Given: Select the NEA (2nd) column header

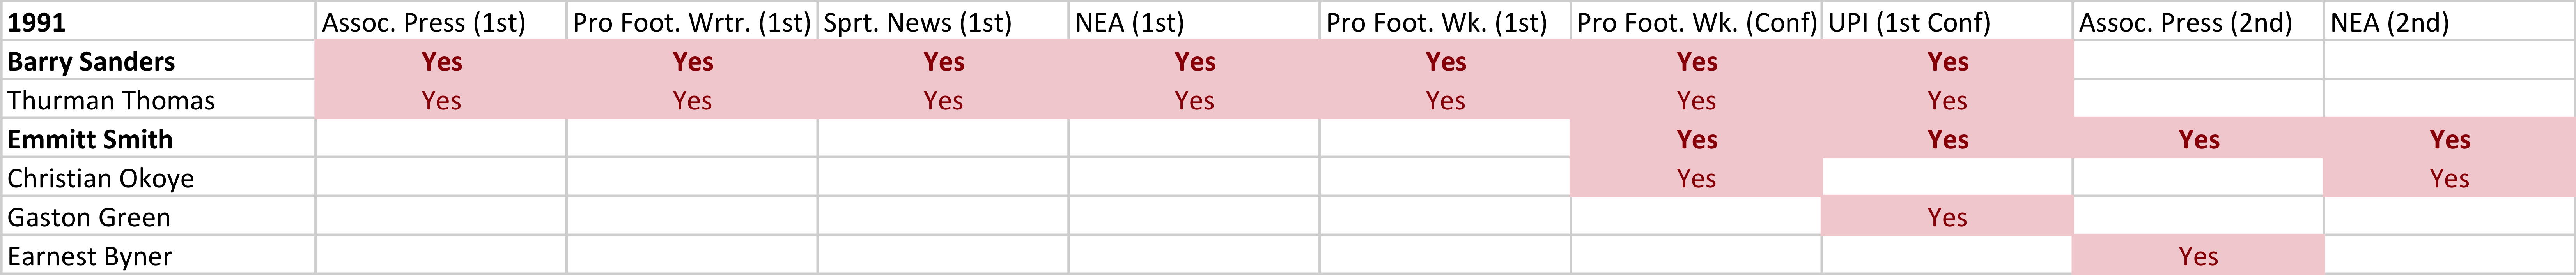Looking at the screenshot, I should tap(2449, 22).
